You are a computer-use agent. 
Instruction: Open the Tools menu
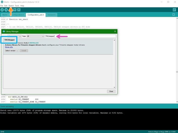point(17,6)
